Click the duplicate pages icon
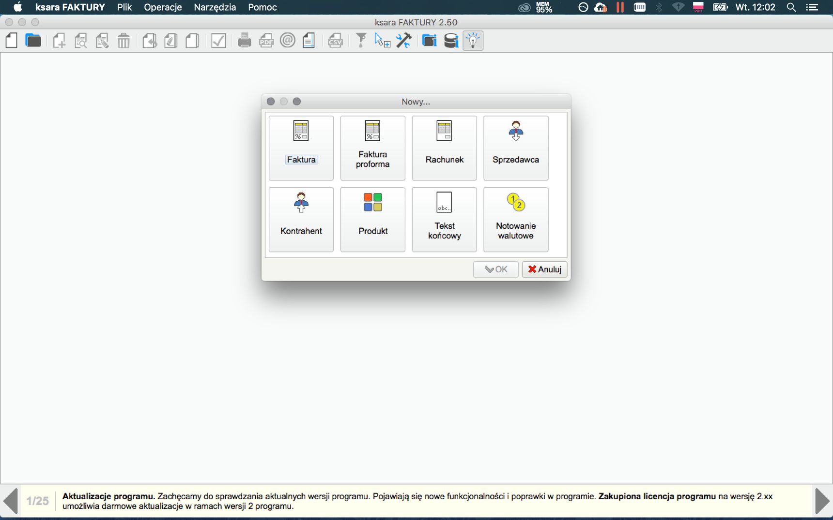This screenshot has width=833, height=520. [x=192, y=41]
